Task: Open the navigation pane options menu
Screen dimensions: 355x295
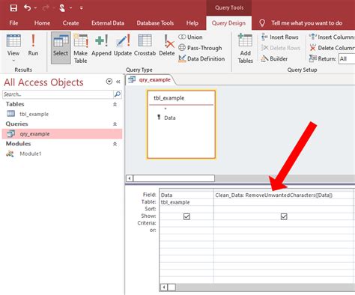Action: point(109,82)
